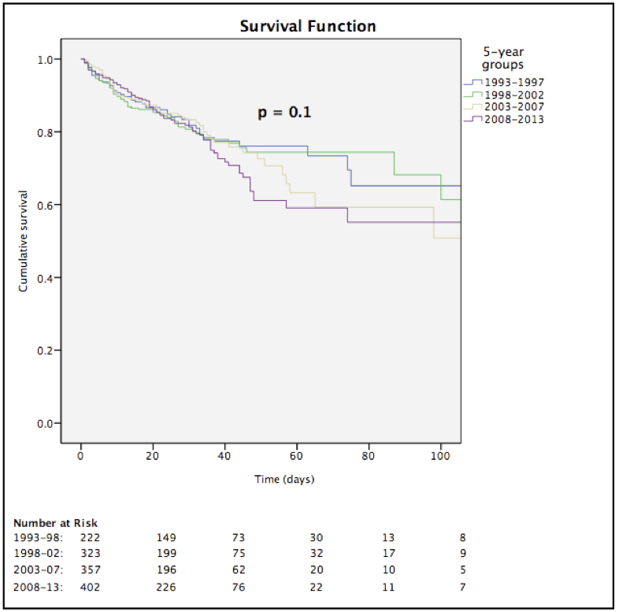Image resolution: width=630 pixels, height=612 pixels.
Task: Click the yellow 2003-2007 legend line swatch
Action: 472,106
